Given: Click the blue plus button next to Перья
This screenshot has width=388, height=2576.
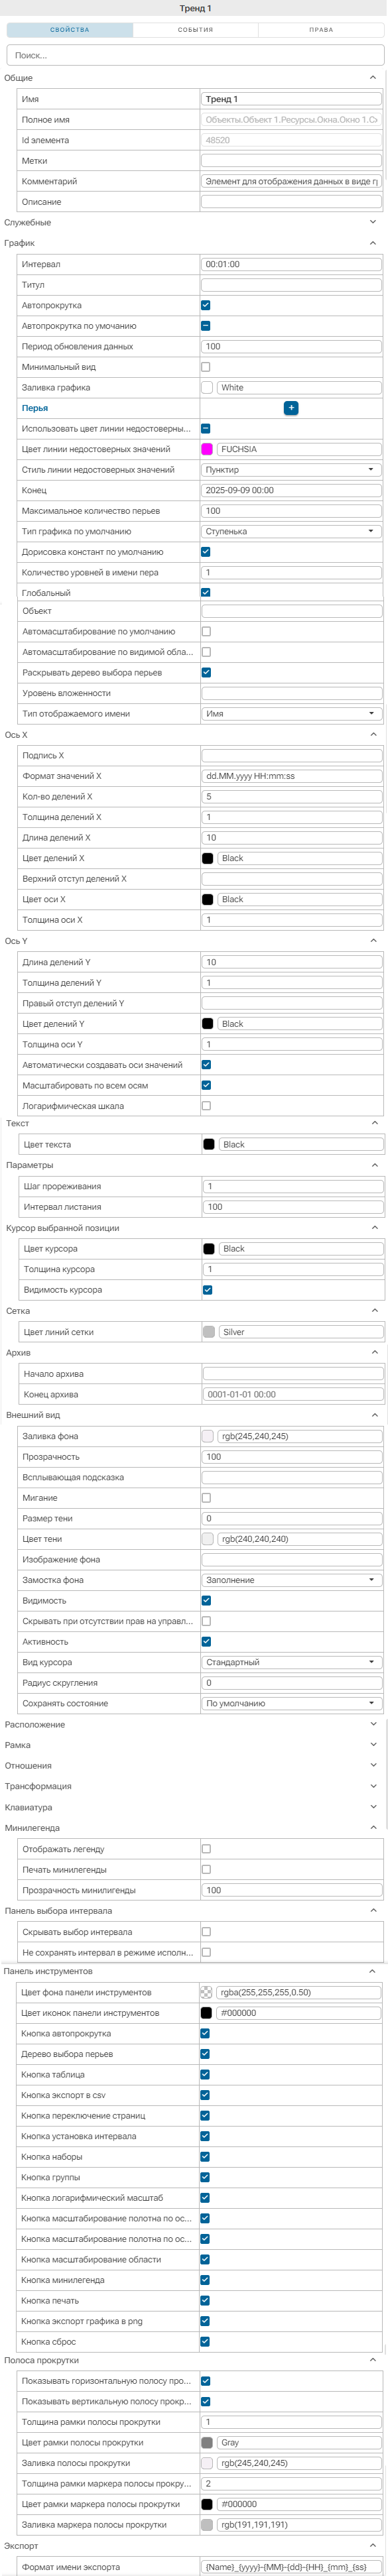Looking at the screenshot, I should [291, 408].
